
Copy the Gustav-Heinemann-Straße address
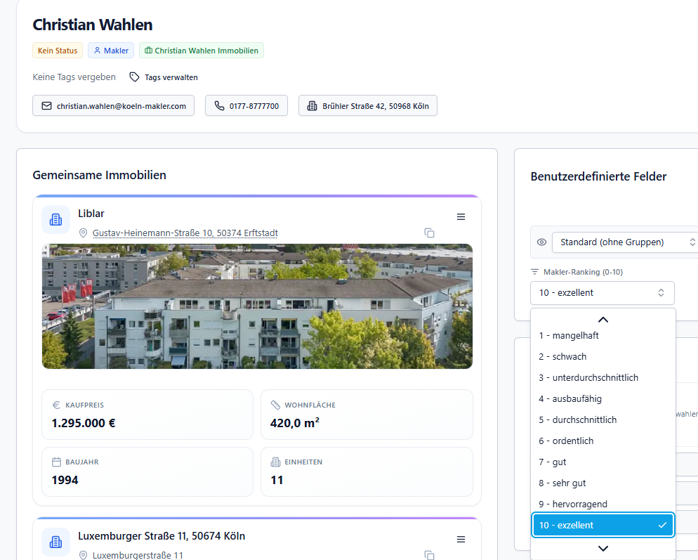pos(430,233)
